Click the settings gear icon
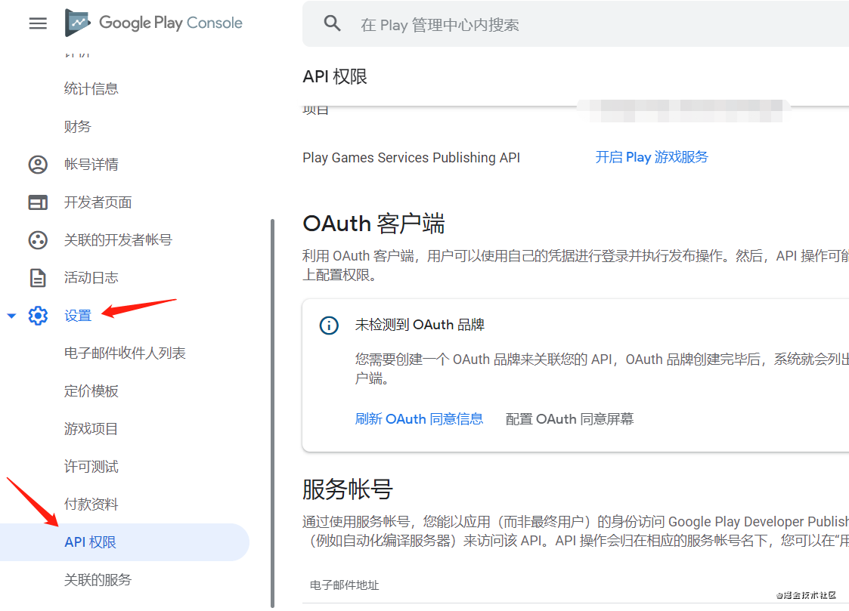 [38, 315]
